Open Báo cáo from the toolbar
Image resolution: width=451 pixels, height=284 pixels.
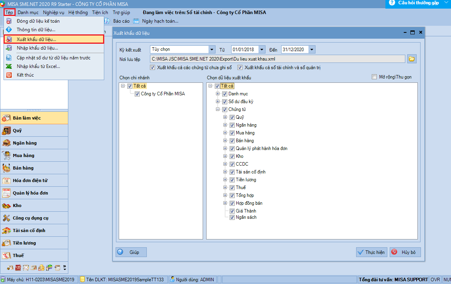pyautogui.click(x=118, y=21)
